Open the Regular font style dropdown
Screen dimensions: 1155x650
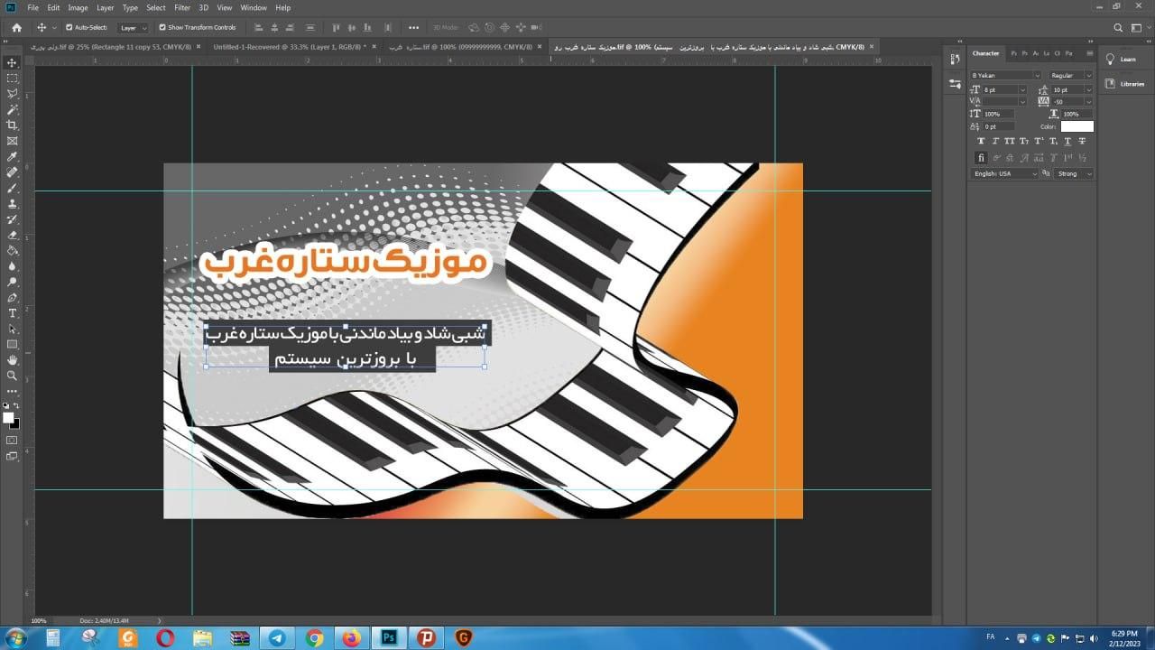click(1071, 75)
